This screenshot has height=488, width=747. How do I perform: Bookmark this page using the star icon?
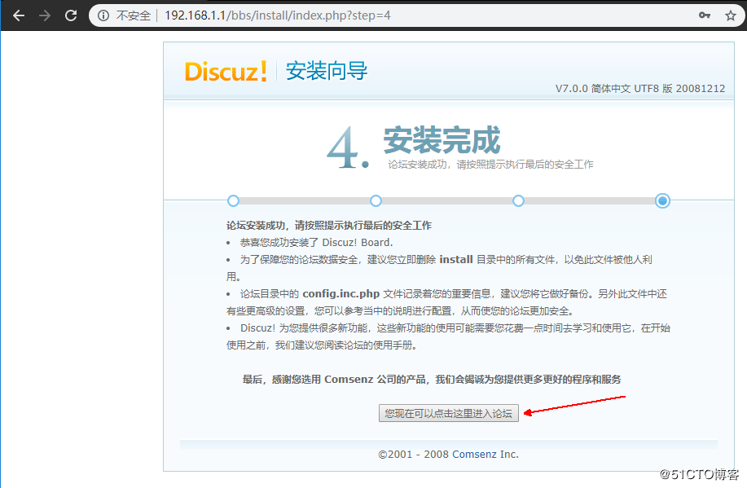point(731,14)
